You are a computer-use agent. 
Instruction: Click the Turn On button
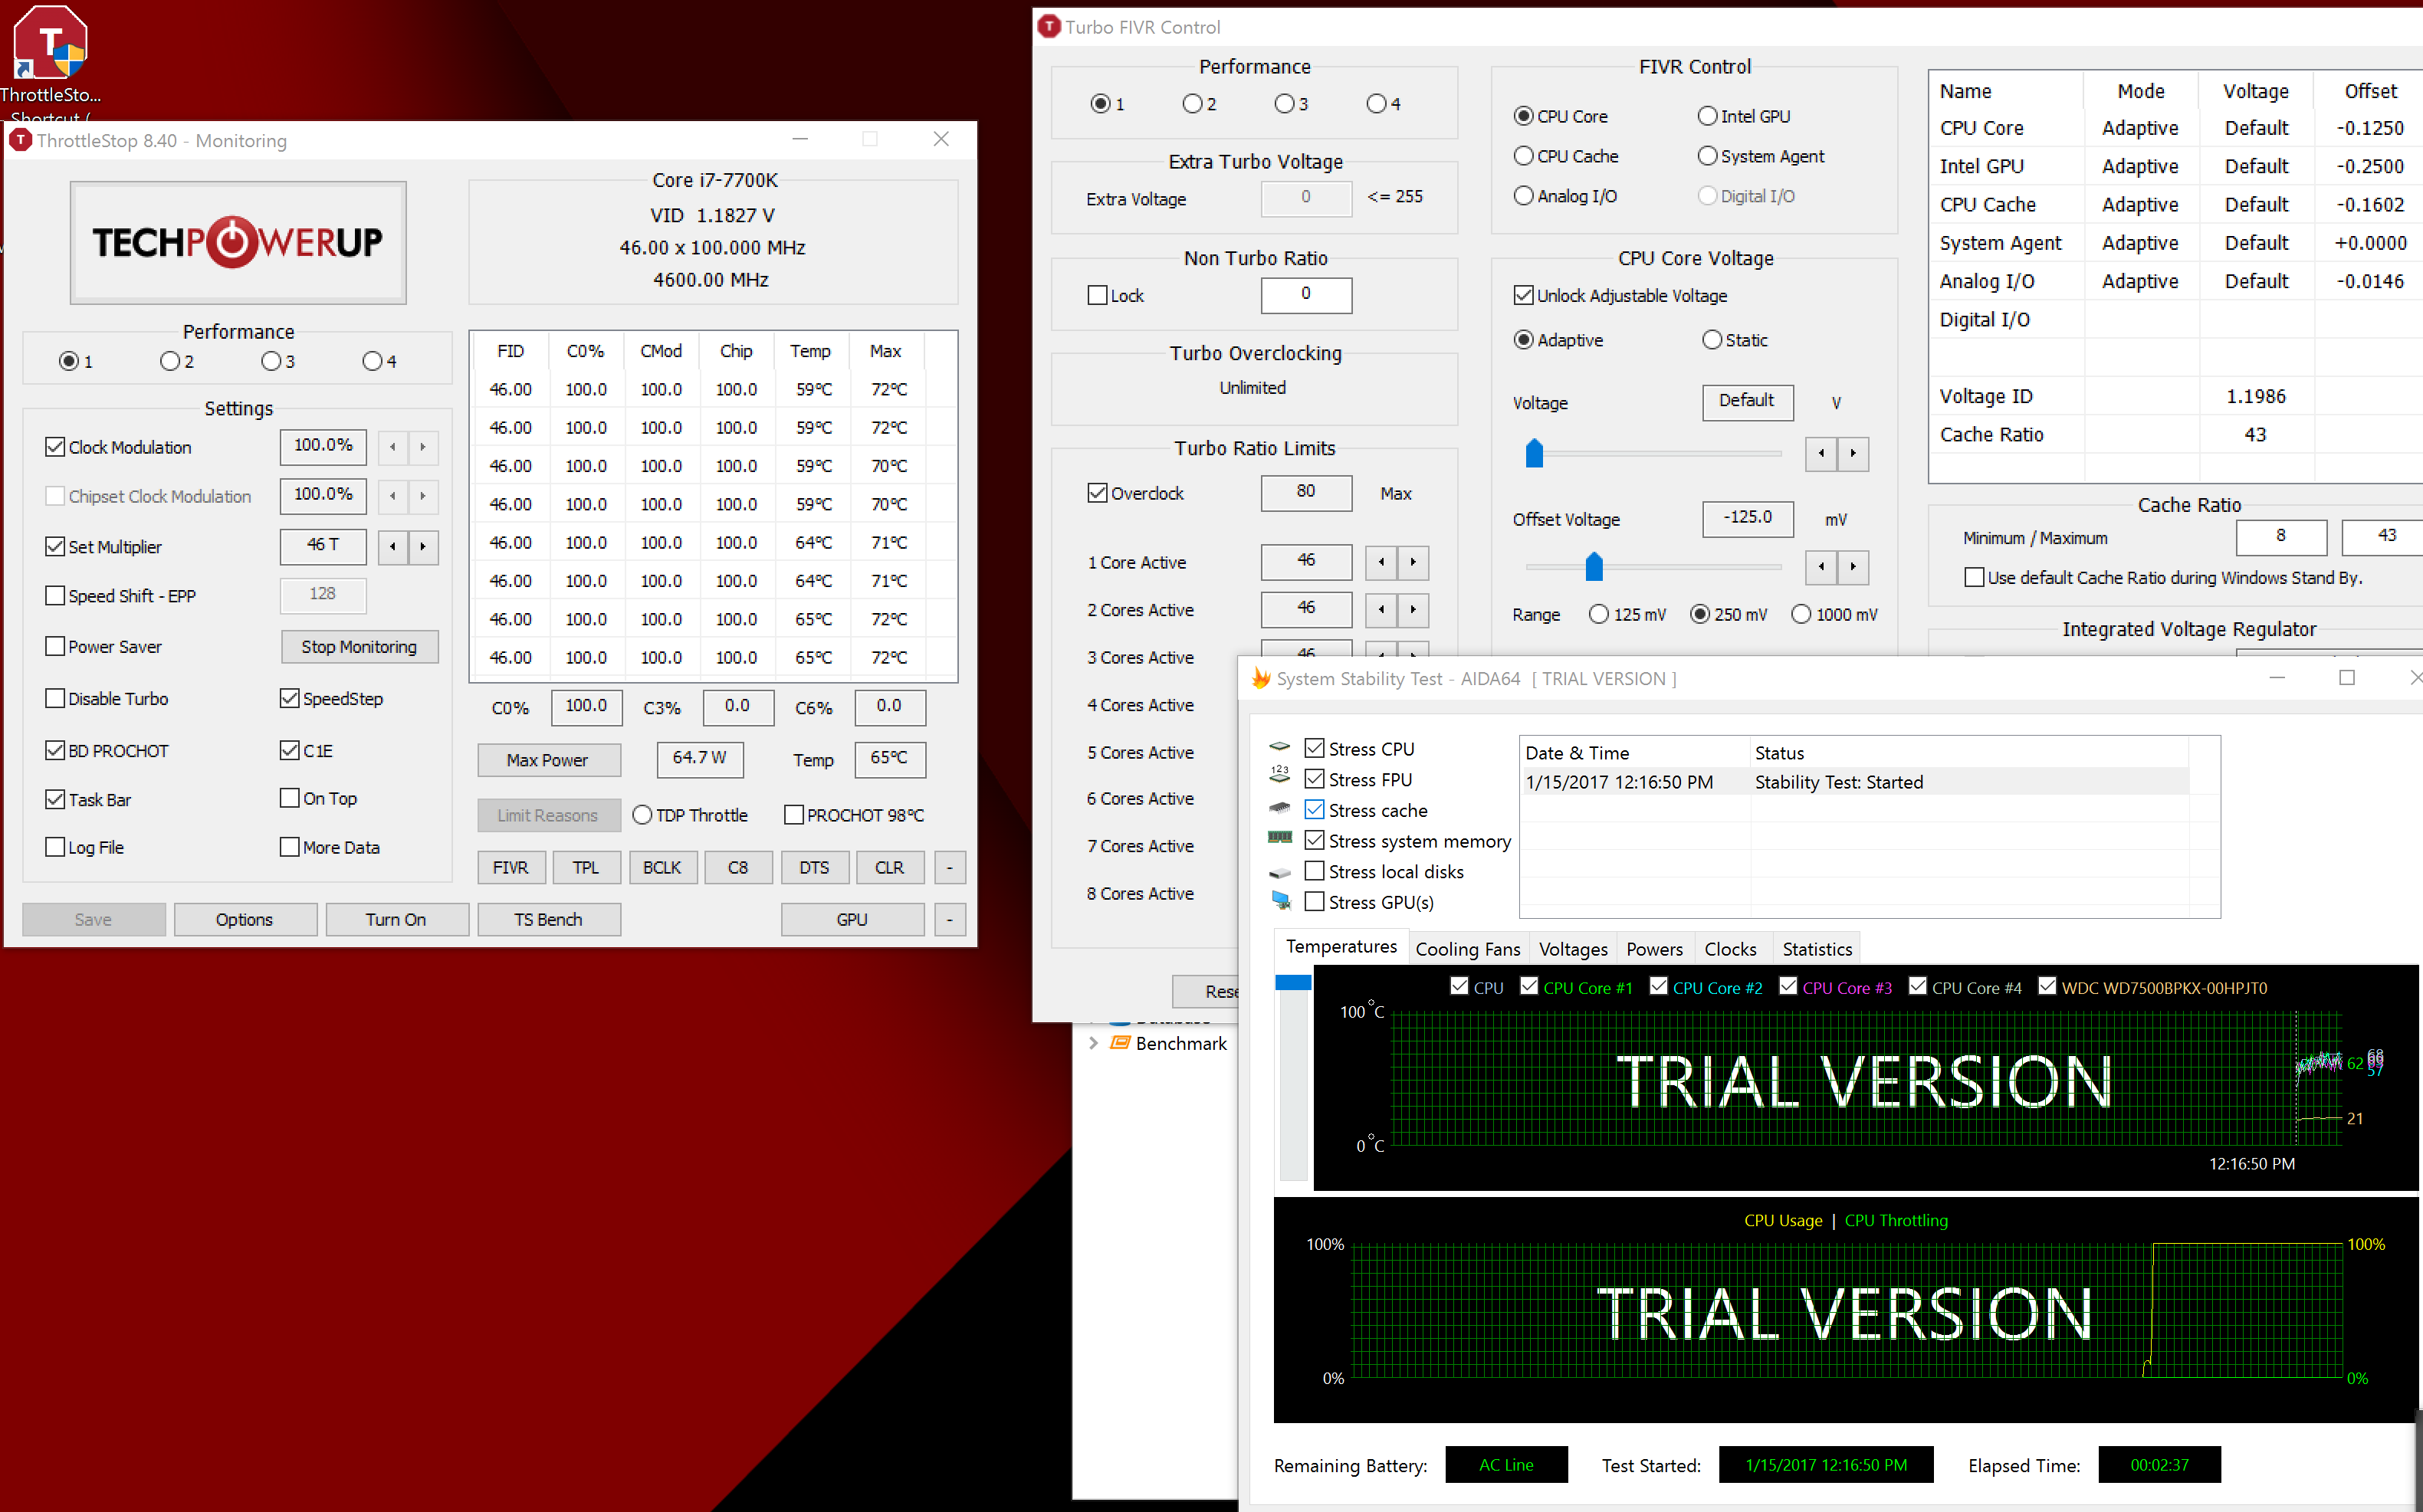[x=397, y=920]
